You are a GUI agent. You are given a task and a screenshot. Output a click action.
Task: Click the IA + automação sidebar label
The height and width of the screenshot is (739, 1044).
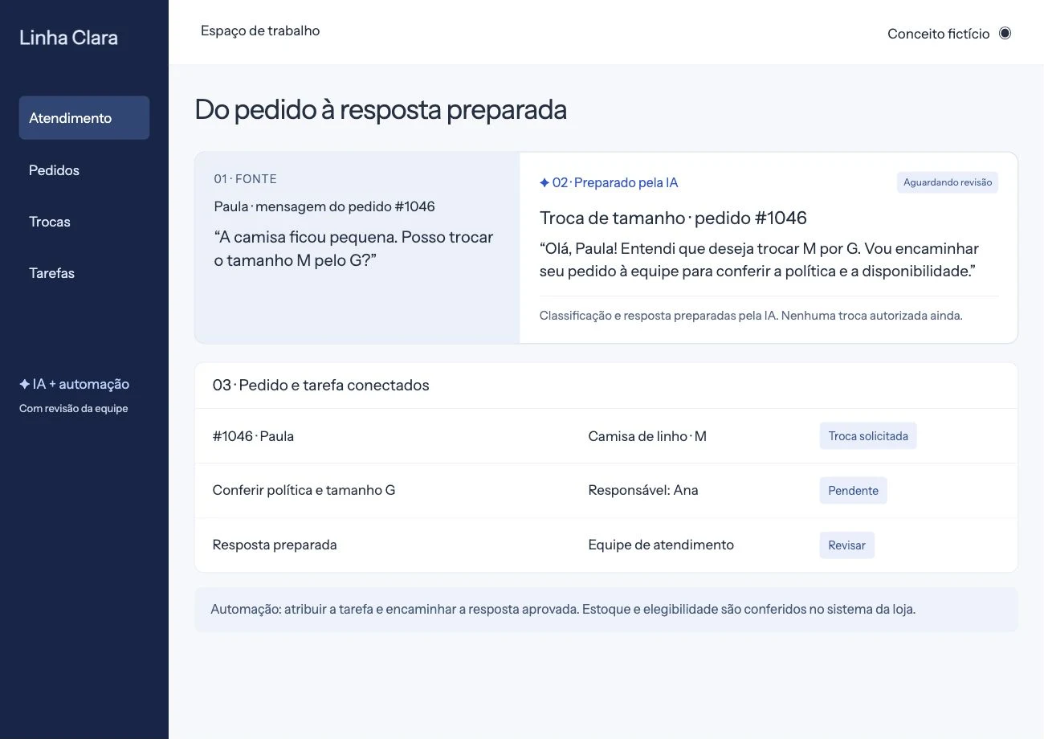(81, 384)
